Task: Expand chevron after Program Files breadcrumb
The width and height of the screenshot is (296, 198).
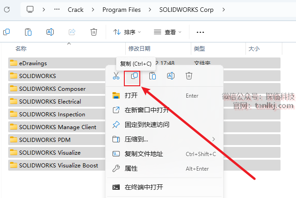Action: (x=150, y=10)
